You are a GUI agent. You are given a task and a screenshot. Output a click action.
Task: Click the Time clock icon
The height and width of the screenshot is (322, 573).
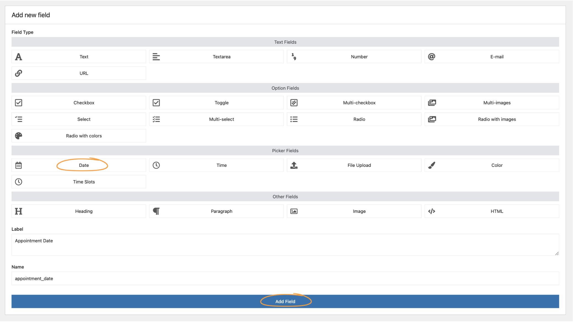(156, 165)
